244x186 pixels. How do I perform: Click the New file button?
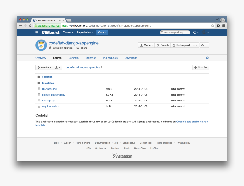coord(200,68)
